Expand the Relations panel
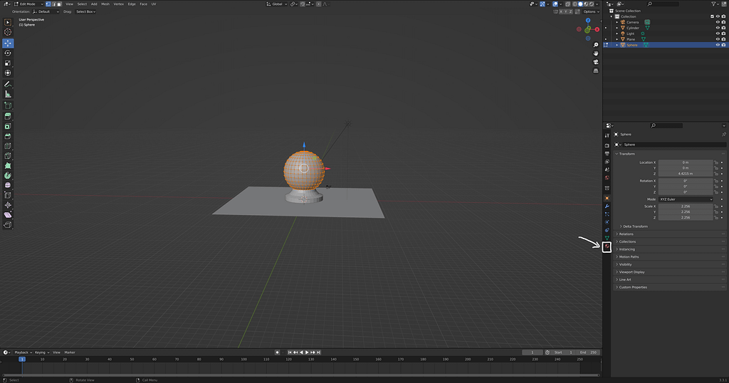This screenshot has height=383, width=729. (626, 234)
